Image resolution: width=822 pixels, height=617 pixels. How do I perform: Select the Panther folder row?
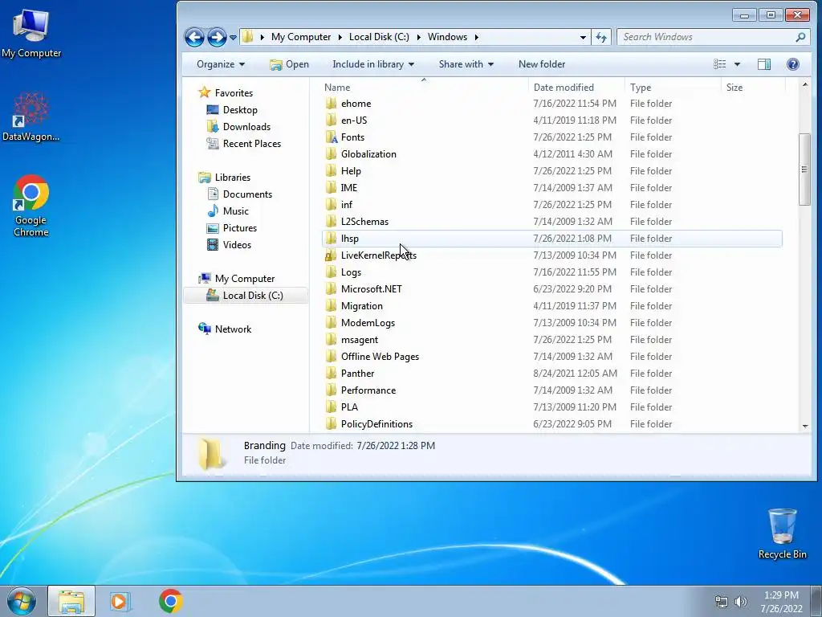tap(551, 373)
